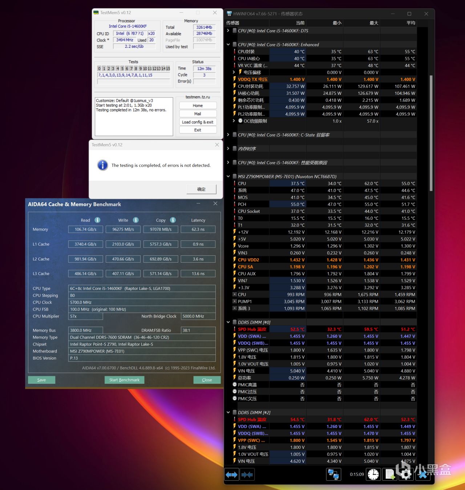Click the 当前 column header
465x490 pixels.
pos(288,23)
